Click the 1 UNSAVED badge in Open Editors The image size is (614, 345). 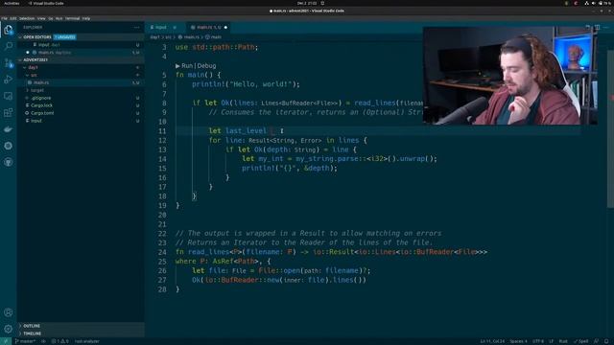[x=64, y=37]
